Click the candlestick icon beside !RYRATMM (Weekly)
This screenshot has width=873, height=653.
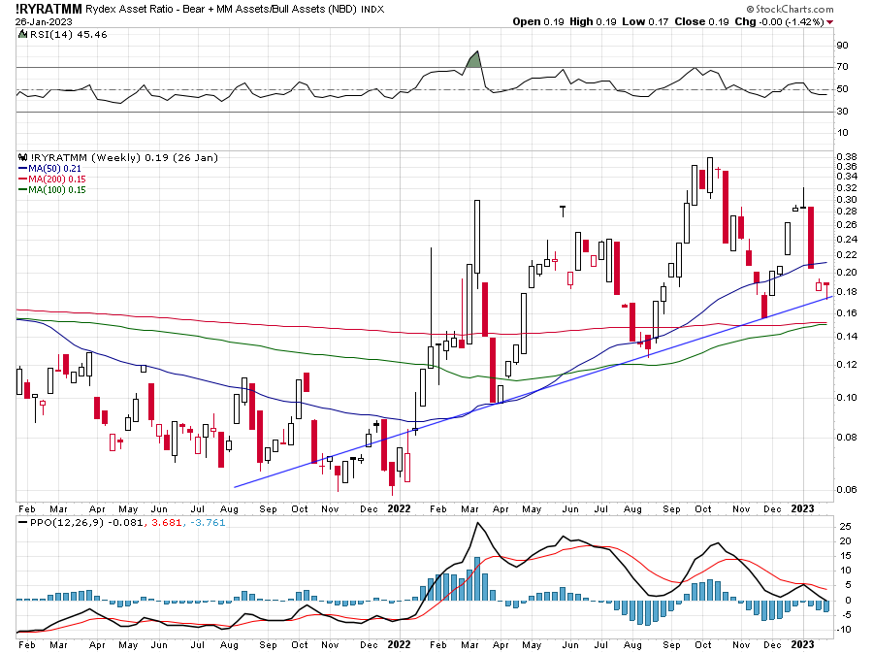click(23, 157)
